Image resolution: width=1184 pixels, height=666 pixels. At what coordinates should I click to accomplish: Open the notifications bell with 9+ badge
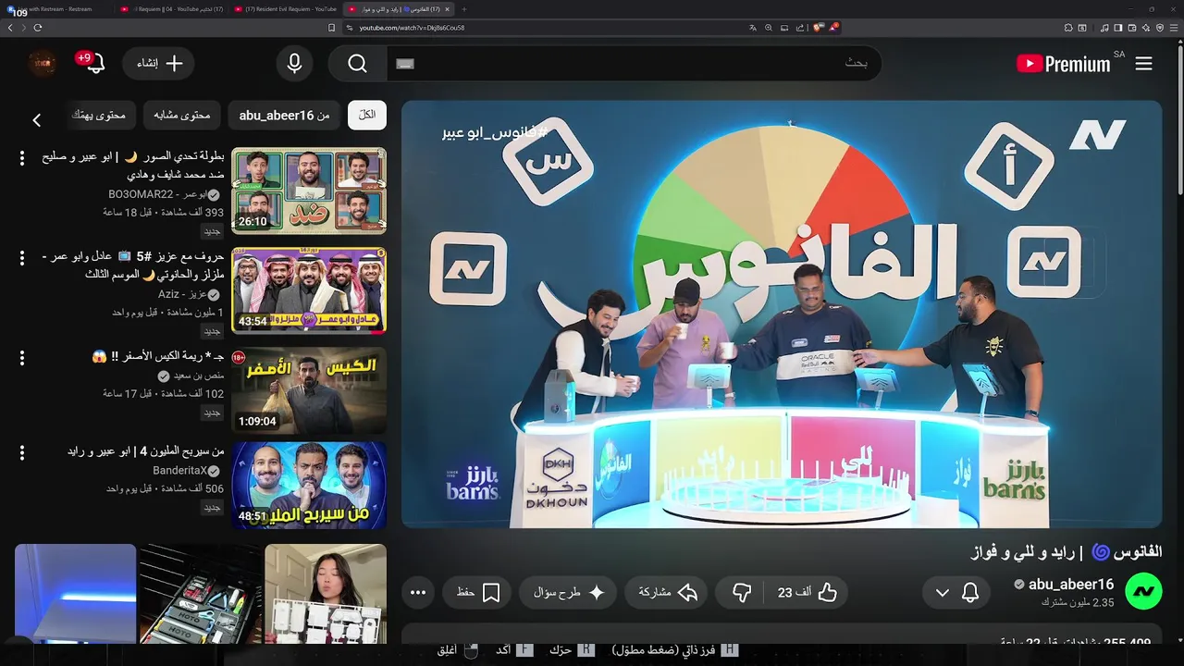[94, 64]
